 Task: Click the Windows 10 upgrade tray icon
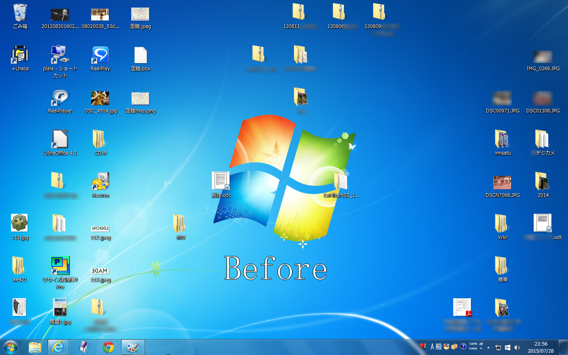point(508,347)
